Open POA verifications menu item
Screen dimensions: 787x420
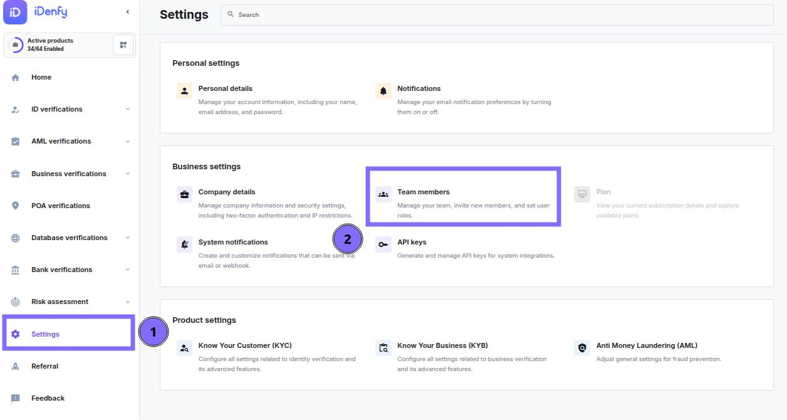61,206
